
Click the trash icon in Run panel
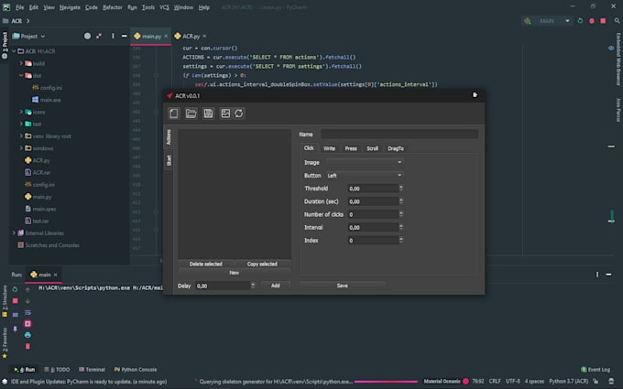[27, 346]
